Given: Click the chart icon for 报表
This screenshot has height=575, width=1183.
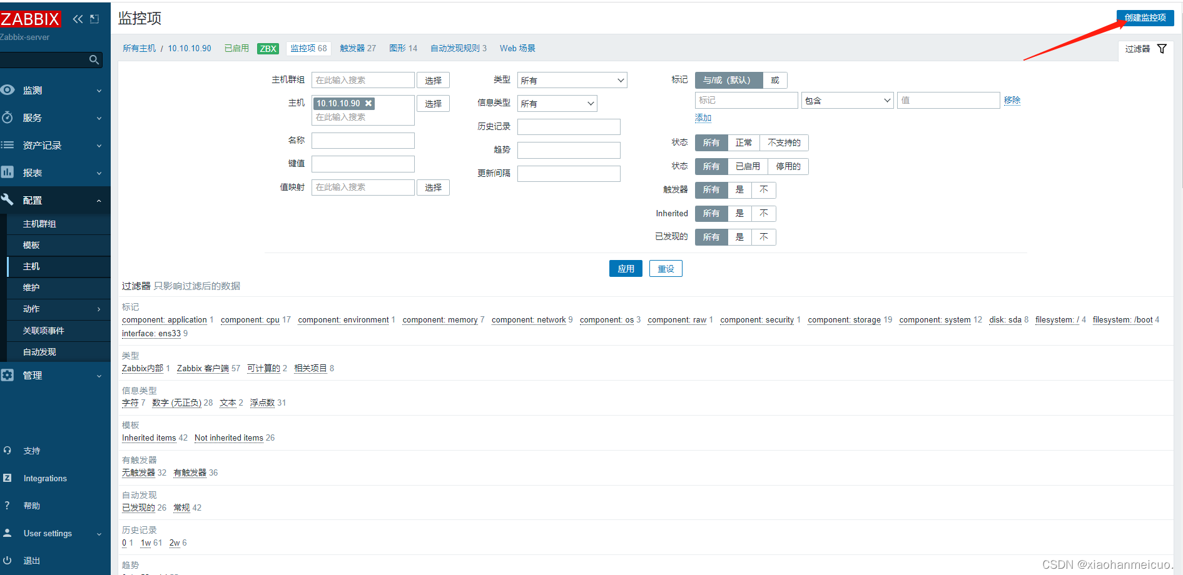Looking at the screenshot, I should pos(8,172).
